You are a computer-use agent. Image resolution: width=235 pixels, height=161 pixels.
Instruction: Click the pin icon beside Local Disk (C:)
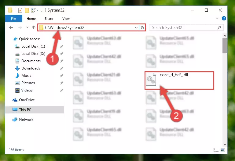(62, 46)
